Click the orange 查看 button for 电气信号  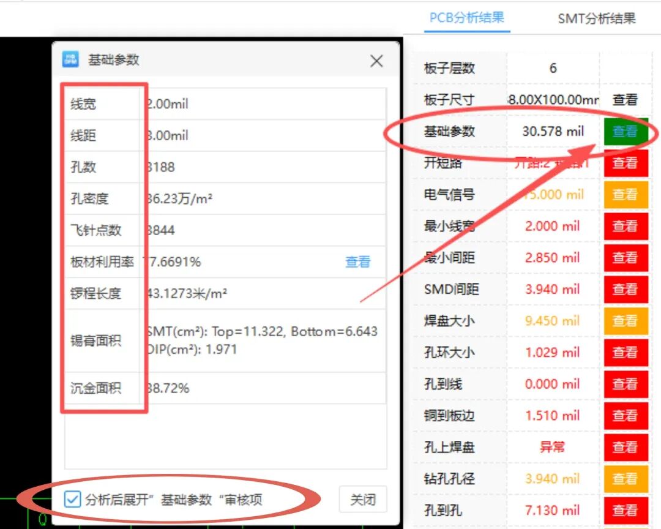pyautogui.click(x=626, y=195)
